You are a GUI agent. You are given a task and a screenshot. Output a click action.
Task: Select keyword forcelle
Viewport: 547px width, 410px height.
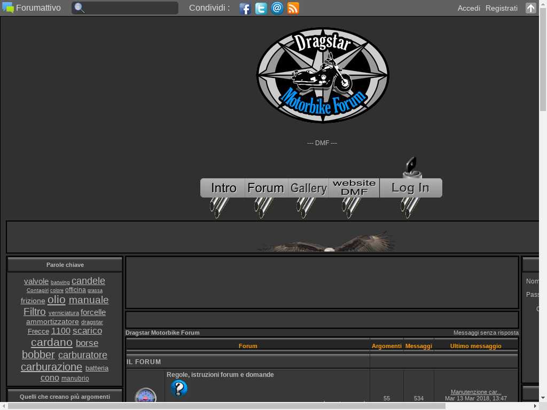point(93,312)
